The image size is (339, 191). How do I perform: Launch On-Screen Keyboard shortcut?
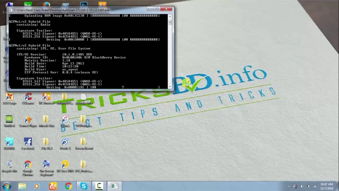click(x=46, y=168)
